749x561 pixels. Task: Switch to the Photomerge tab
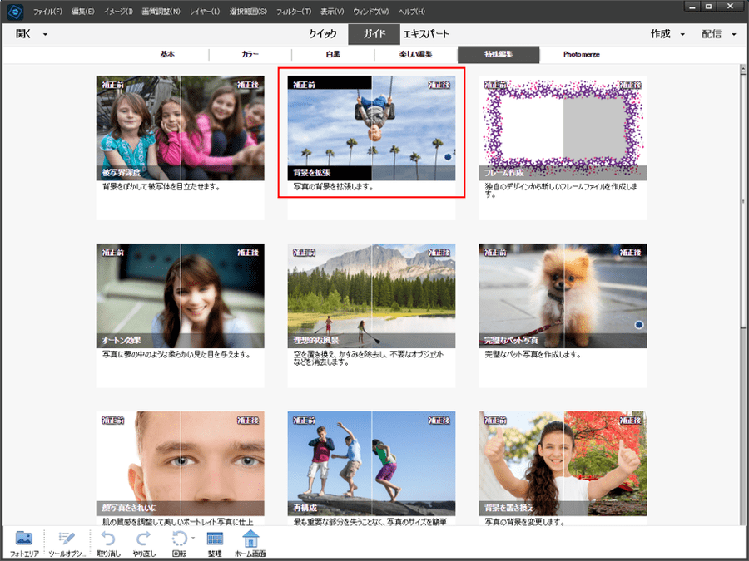point(582,54)
